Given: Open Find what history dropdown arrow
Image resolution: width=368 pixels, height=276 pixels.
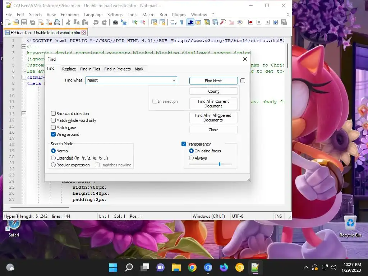Looking at the screenshot, I should pos(174,80).
